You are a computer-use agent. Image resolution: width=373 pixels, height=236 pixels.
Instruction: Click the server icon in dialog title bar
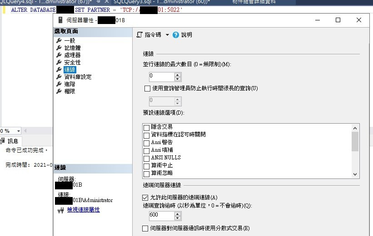60,20
